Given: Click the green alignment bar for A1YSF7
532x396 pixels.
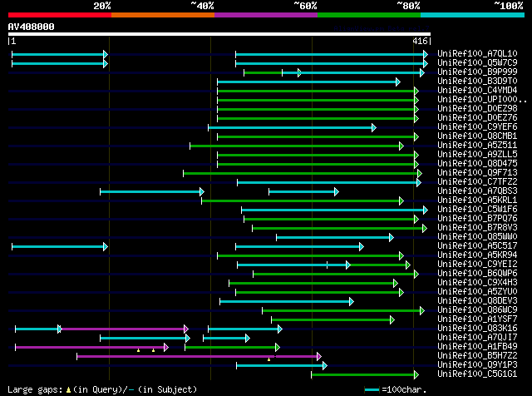Looking at the screenshot, I should click(332, 320).
